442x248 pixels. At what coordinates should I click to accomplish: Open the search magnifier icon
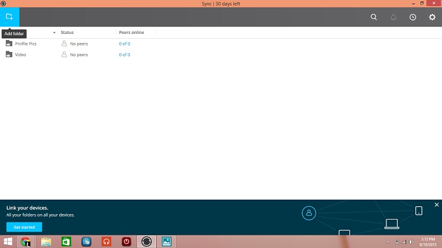click(x=374, y=17)
